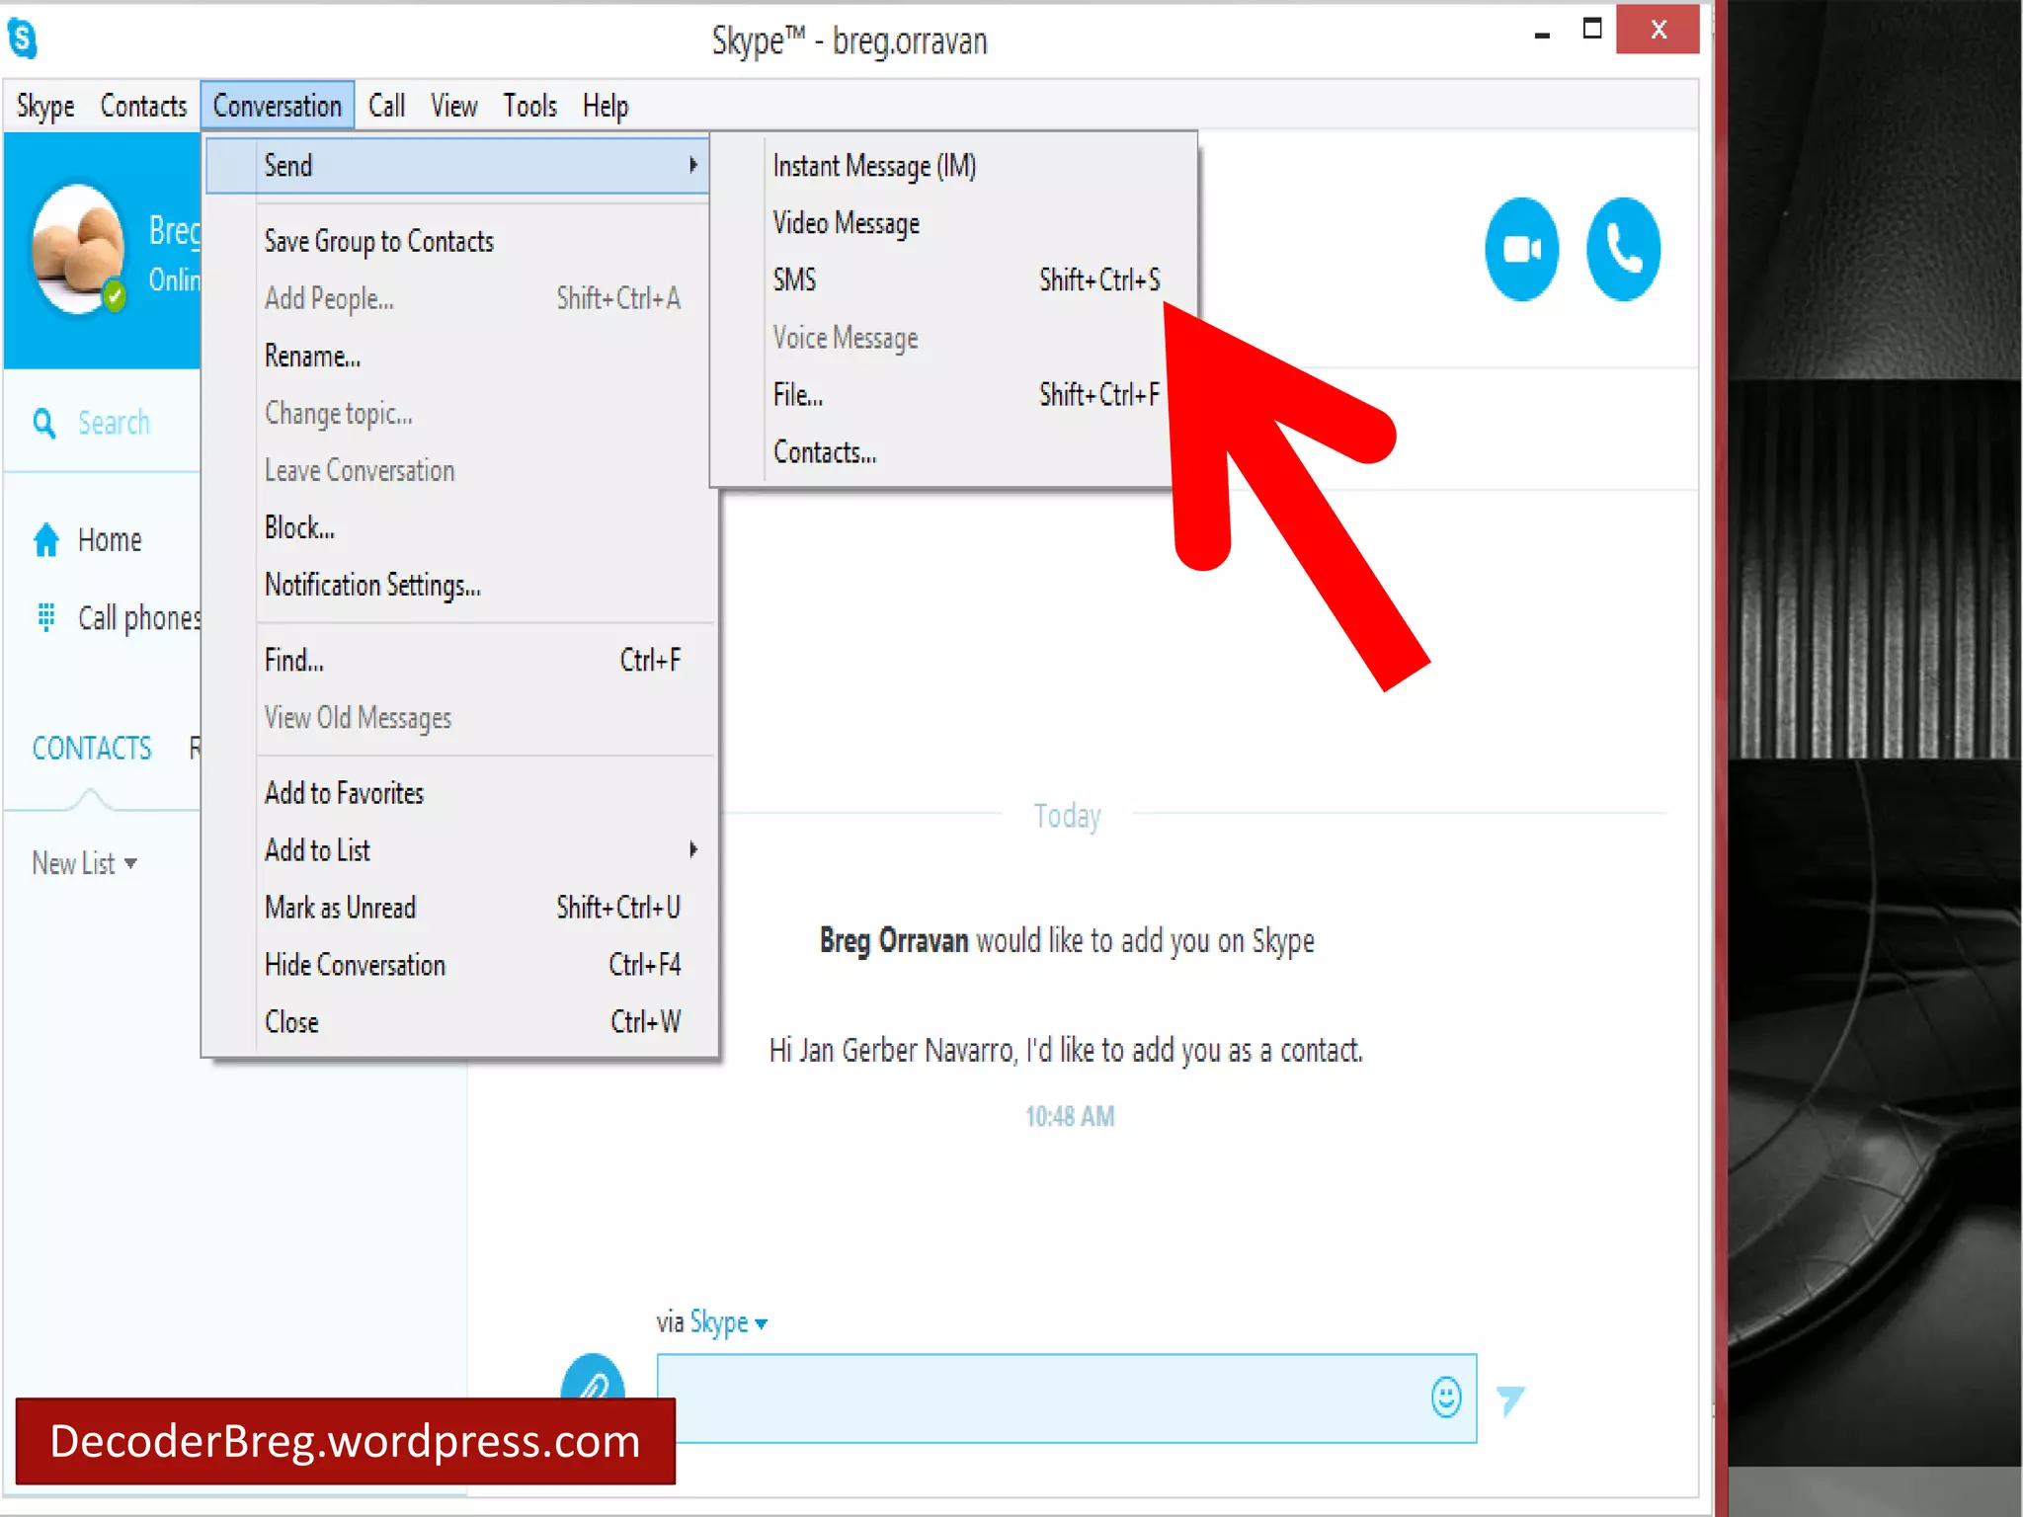The height and width of the screenshot is (1517, 2023).
Task: Choose Voice Message in the submenu
Action: point(846,338)
